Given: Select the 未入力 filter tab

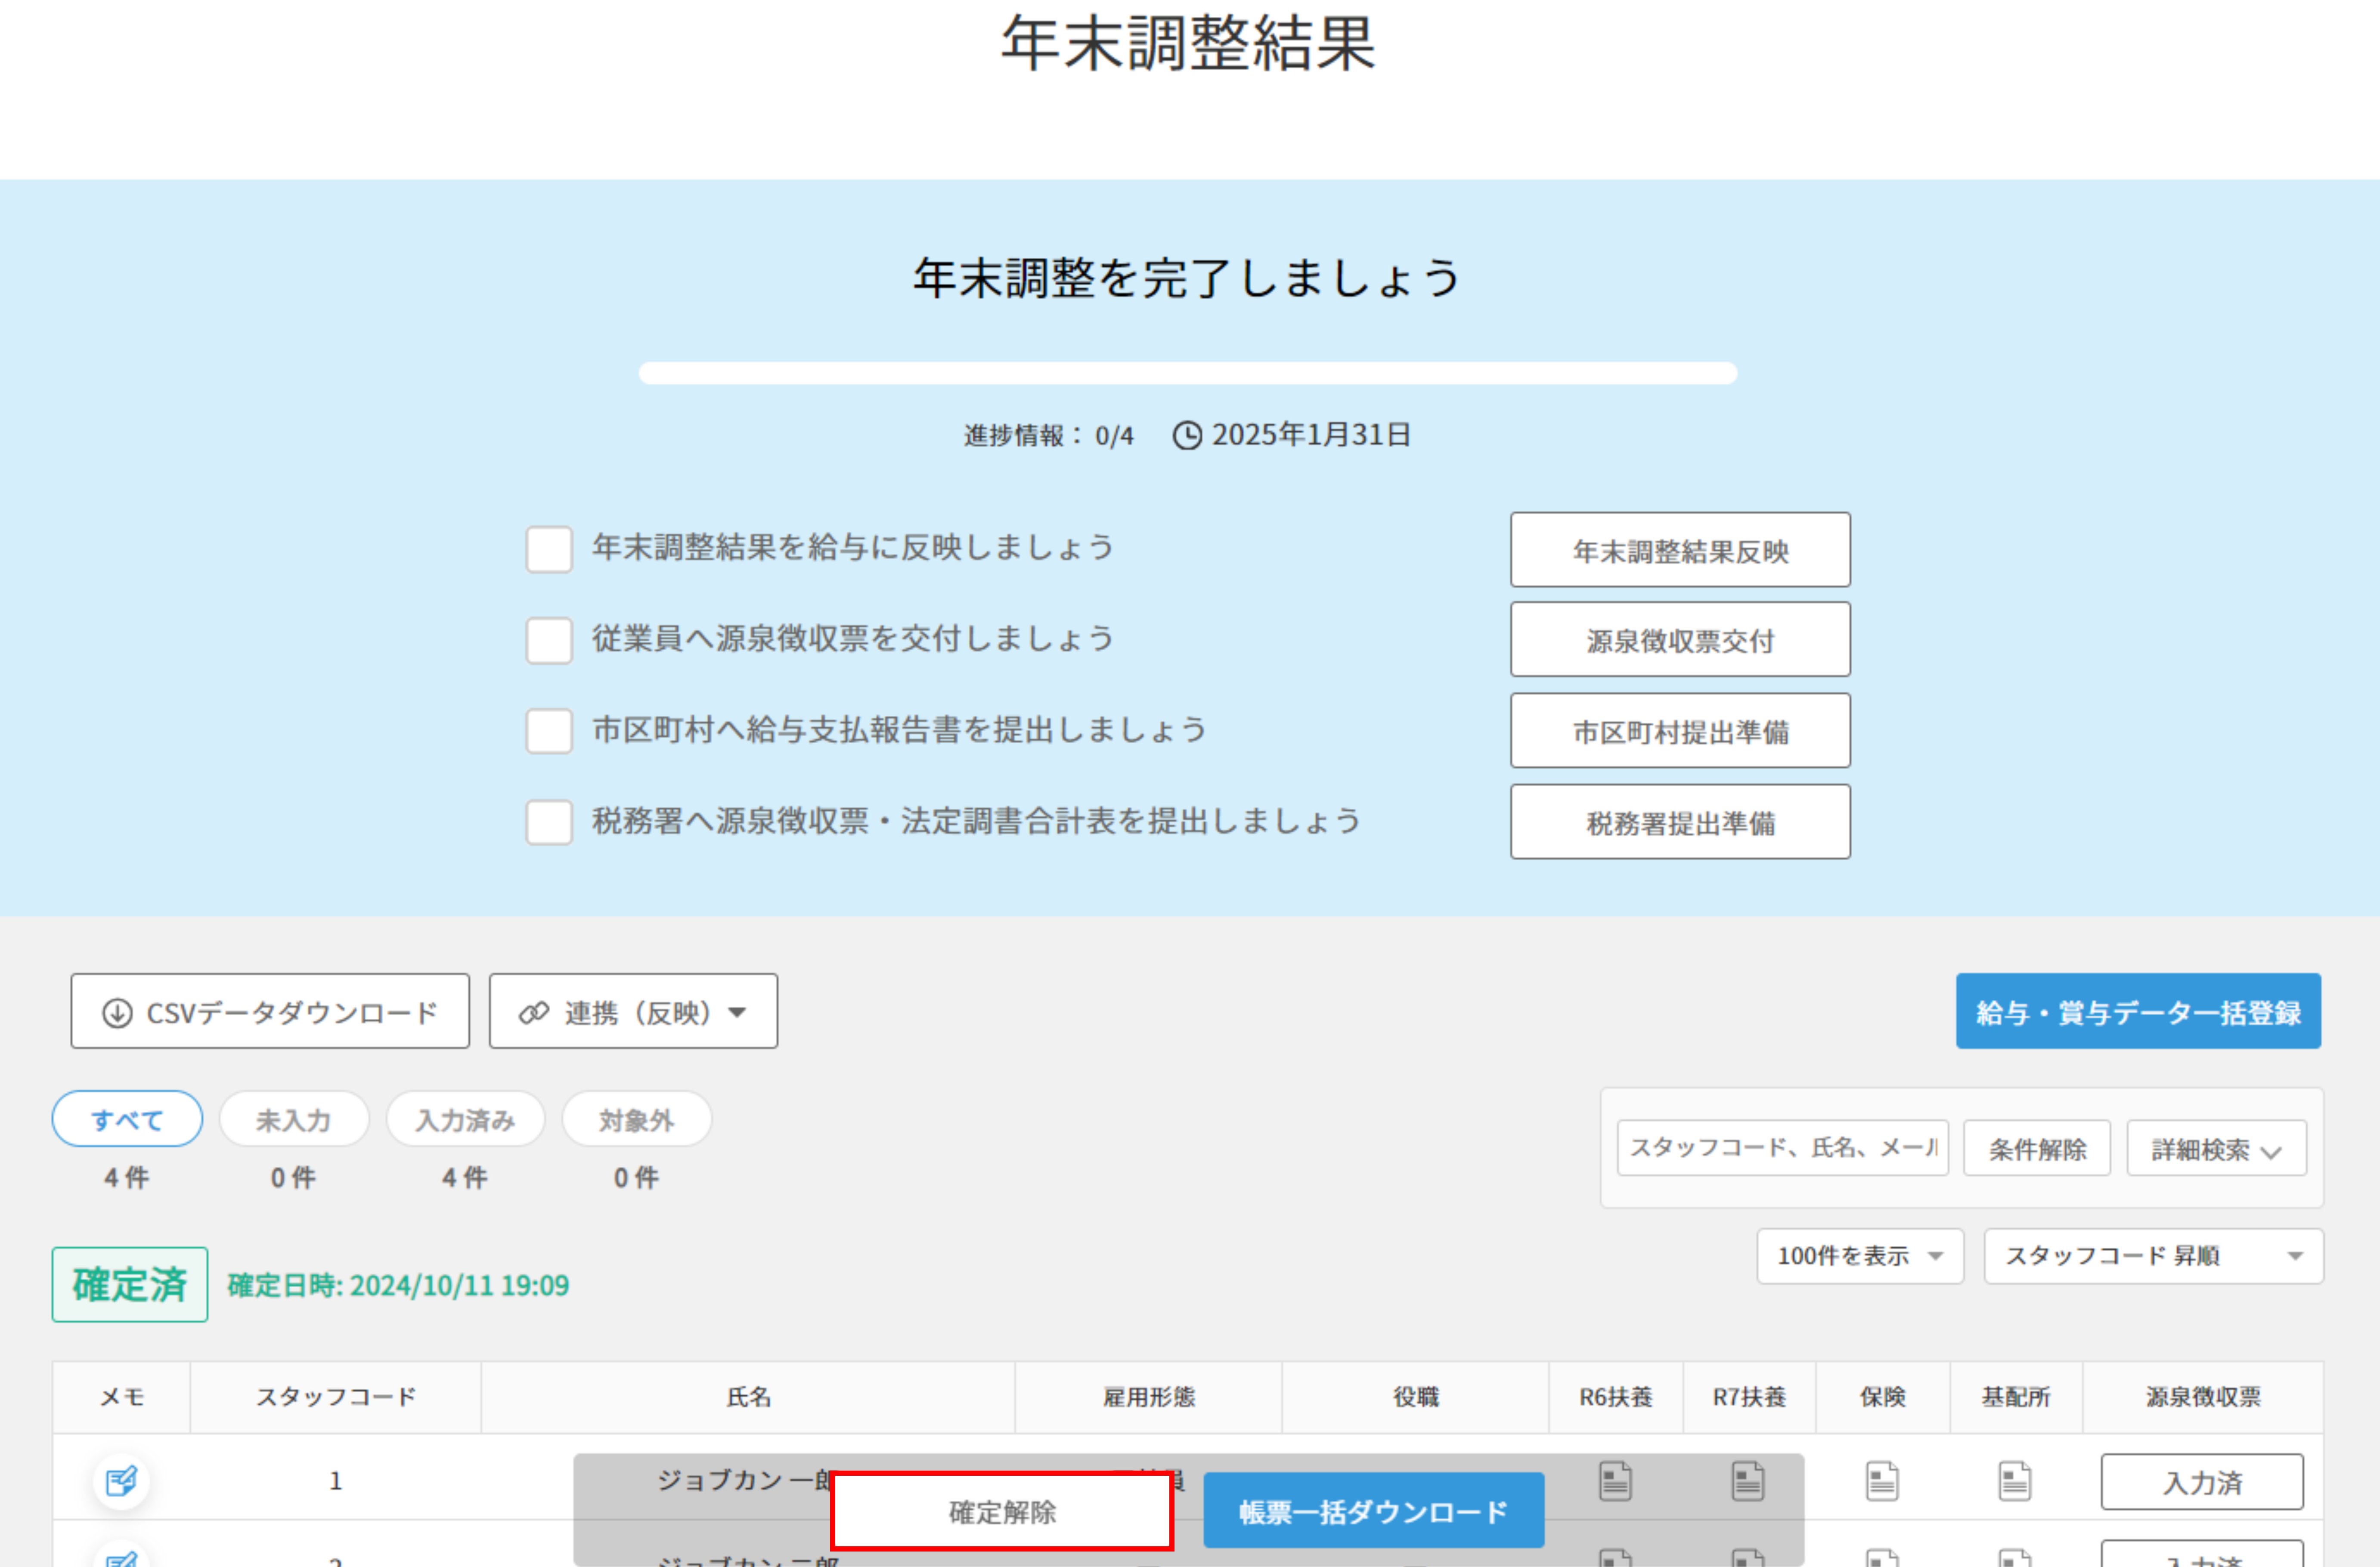Looking at the screenshot, I should tap(294, 1119).
